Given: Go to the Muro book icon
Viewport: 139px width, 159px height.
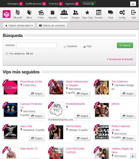Looking at the screenshot, I should [x=29, y=12].
